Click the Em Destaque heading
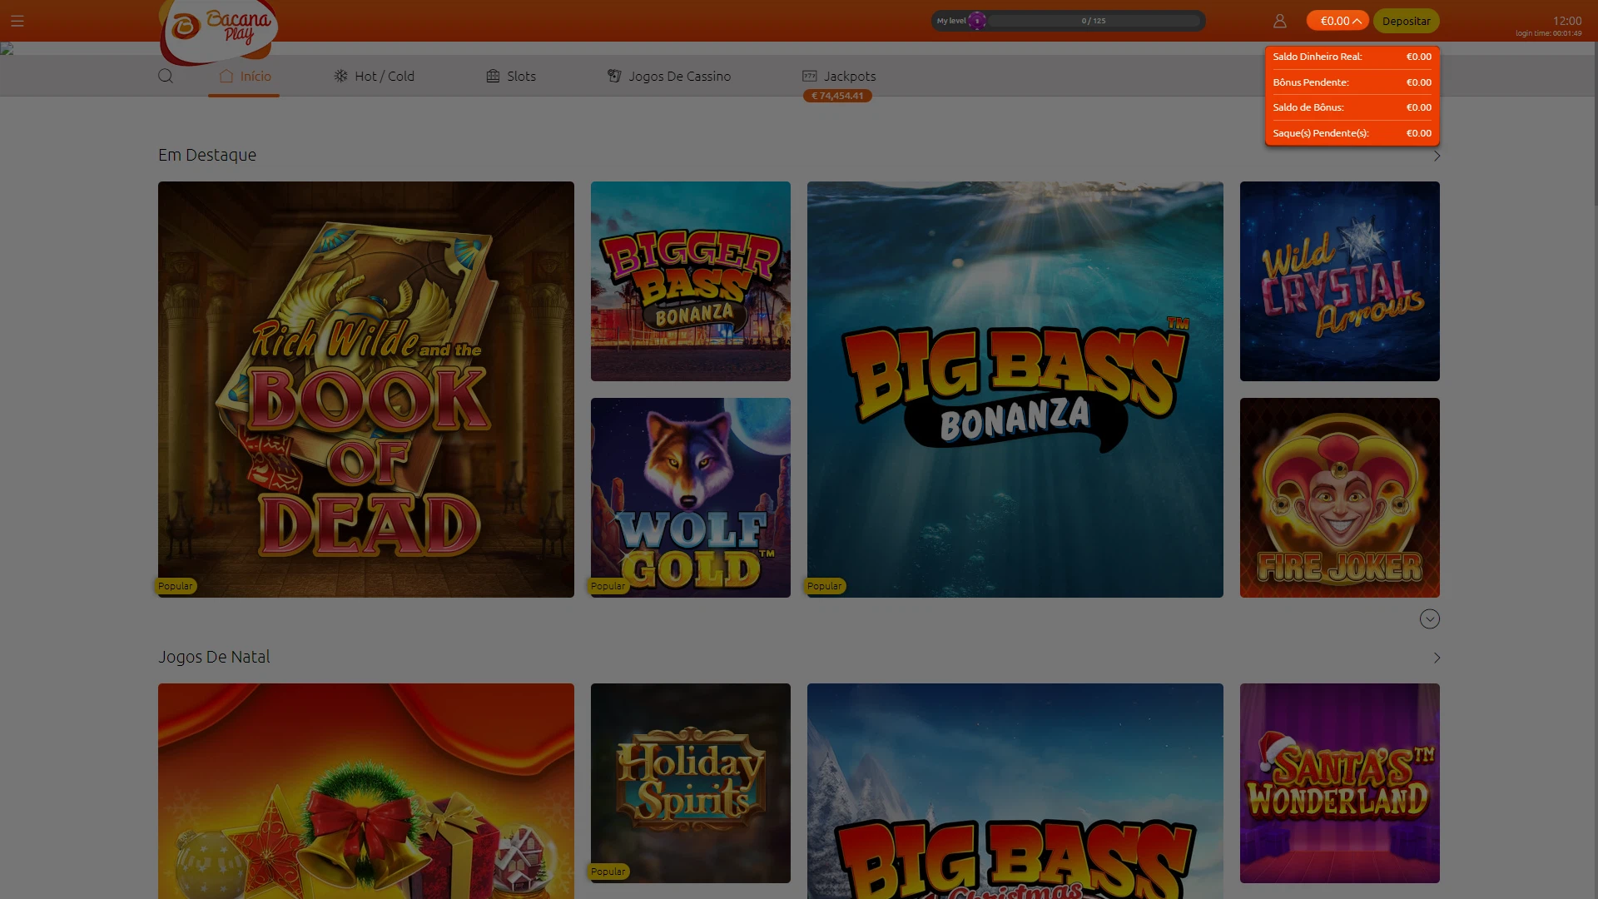This screenshot has height=899, width=1598. [207, 155]
